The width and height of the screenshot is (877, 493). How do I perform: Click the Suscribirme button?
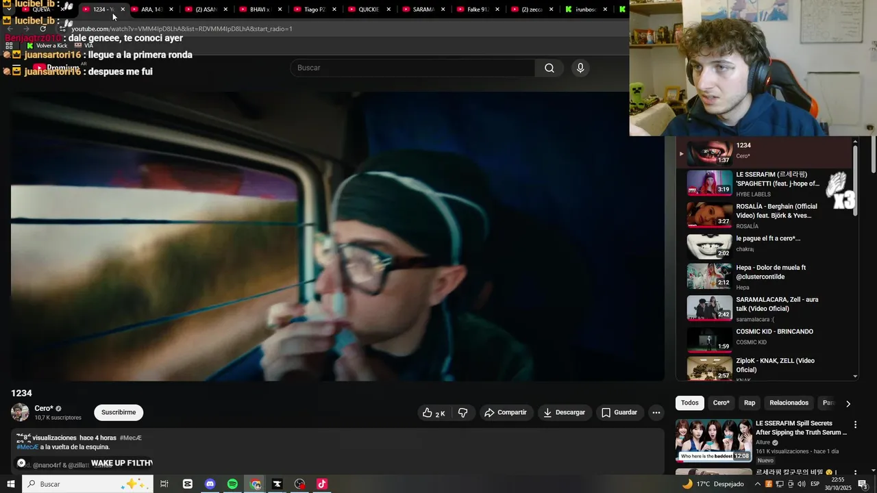(119, 412)
